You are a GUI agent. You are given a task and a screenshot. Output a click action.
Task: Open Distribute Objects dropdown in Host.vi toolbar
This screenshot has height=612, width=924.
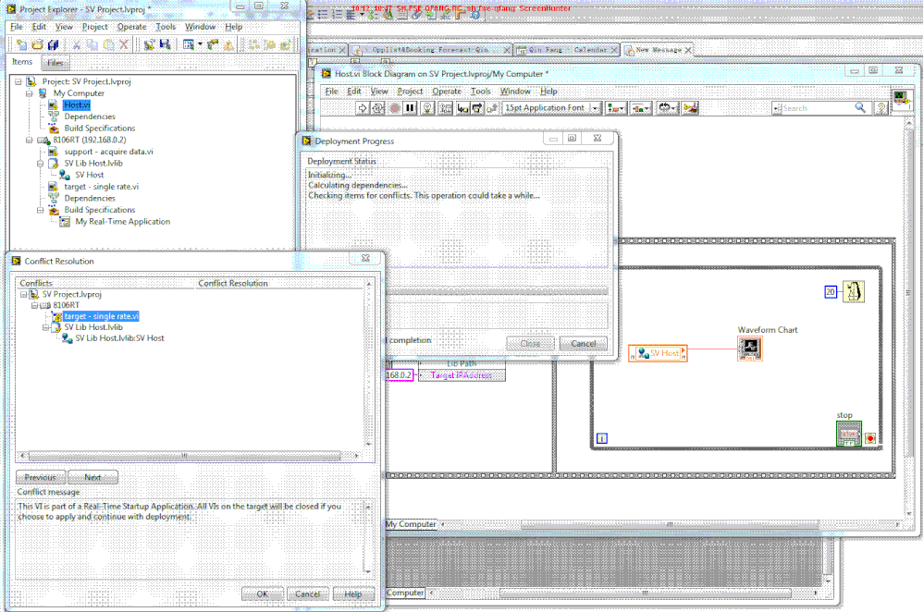point(640,108)
